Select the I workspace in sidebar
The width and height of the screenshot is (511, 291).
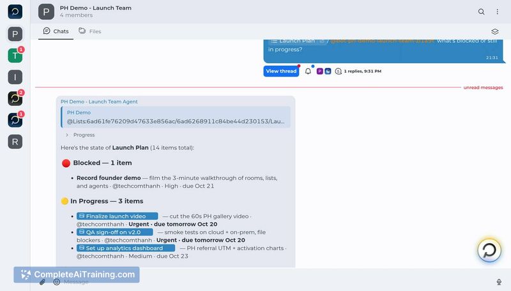coord(15,77)
